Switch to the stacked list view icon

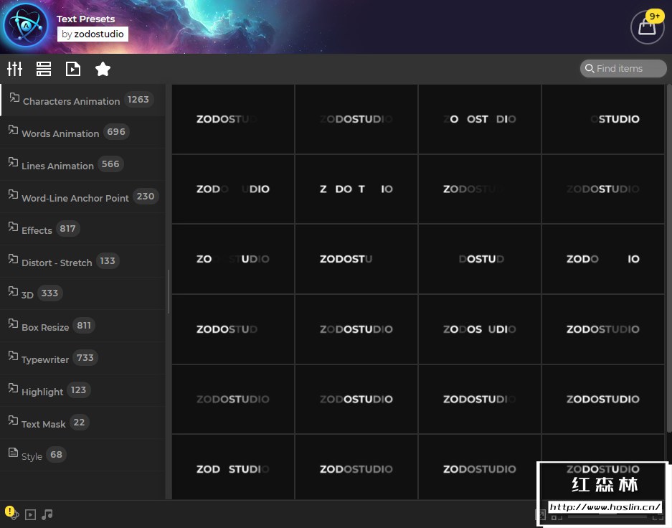(x=44, y=69)
